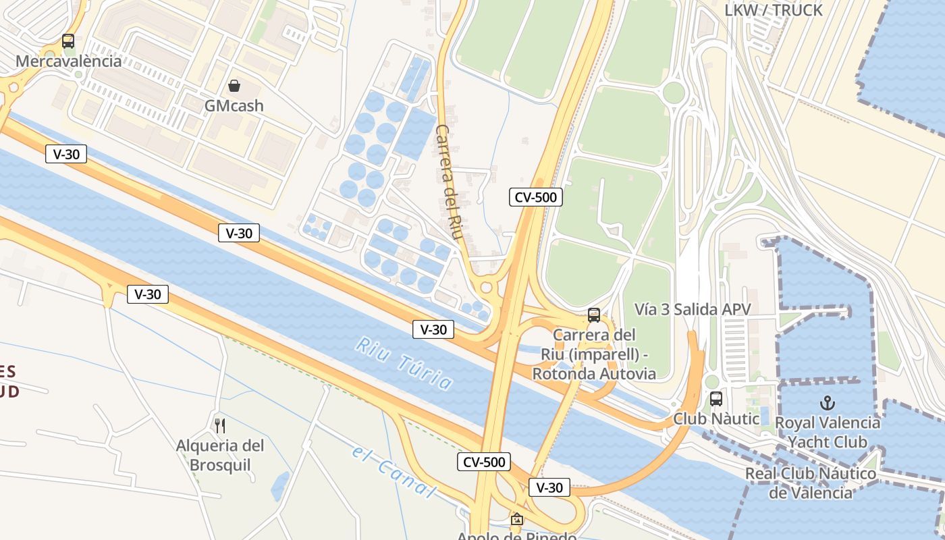The height and width of the screenshot is (540, 945).
Task: Select the Carrera del Riu bus stop icon
Action: (x=594, y=315)
